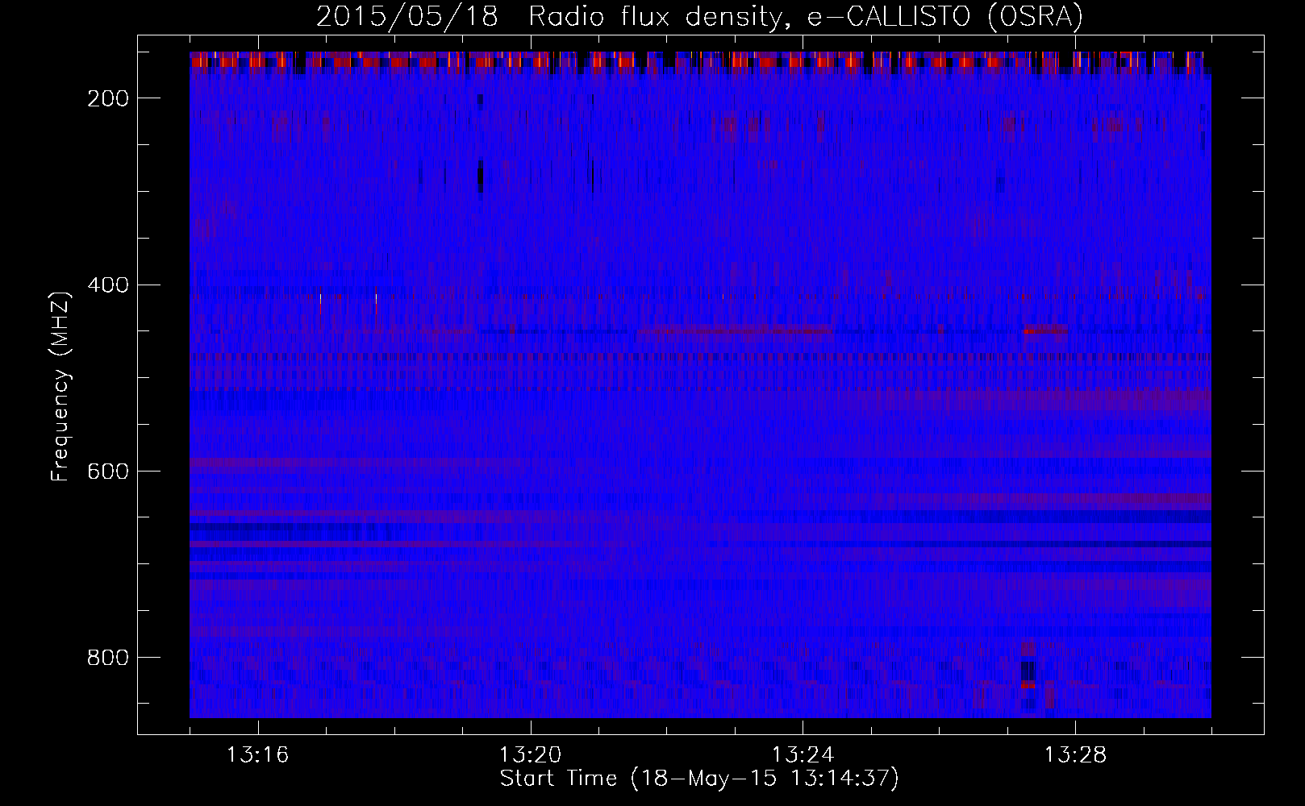1305x806 pixels.
Task: Click the 13:20 time tick label
Action: (531, 755)
